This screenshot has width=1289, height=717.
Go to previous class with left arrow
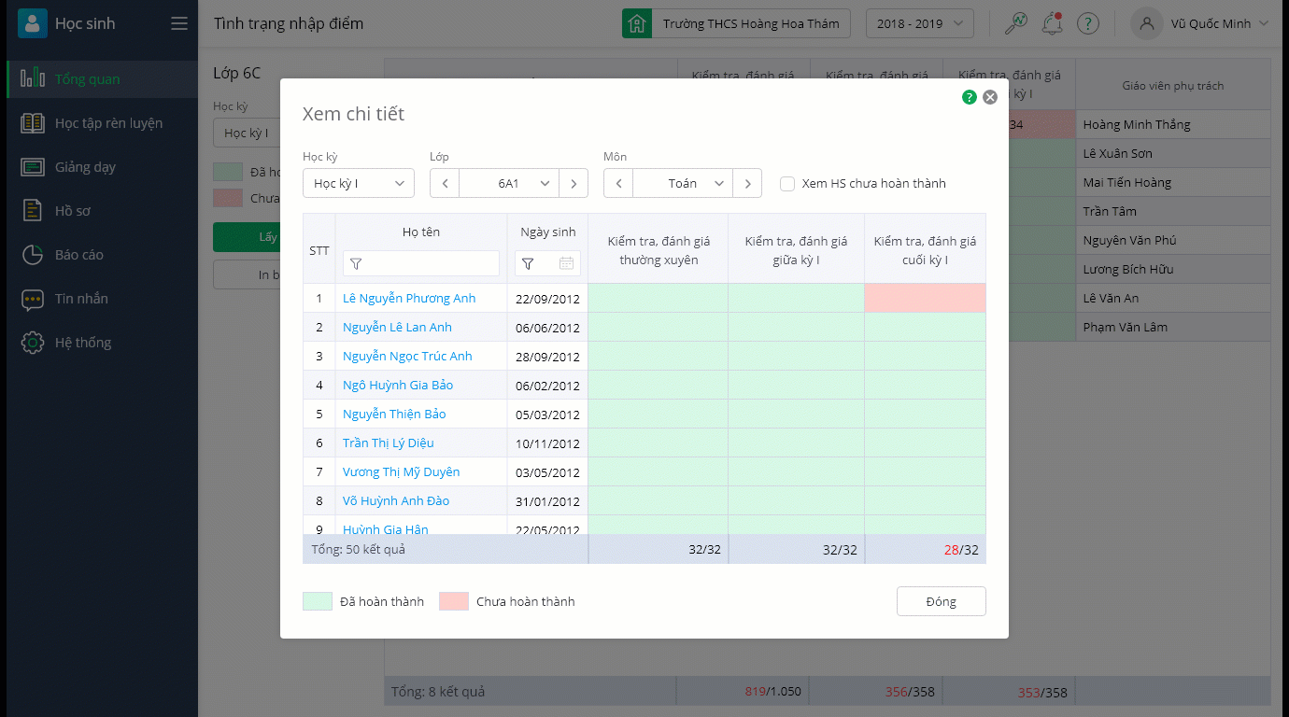(x=445, y=184)
